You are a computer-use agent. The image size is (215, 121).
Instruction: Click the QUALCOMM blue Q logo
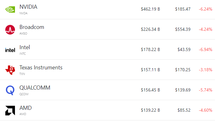(x=10, y=90)
